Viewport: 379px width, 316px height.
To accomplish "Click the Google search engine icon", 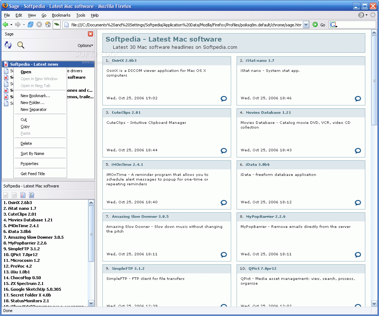I will (333, 25).
